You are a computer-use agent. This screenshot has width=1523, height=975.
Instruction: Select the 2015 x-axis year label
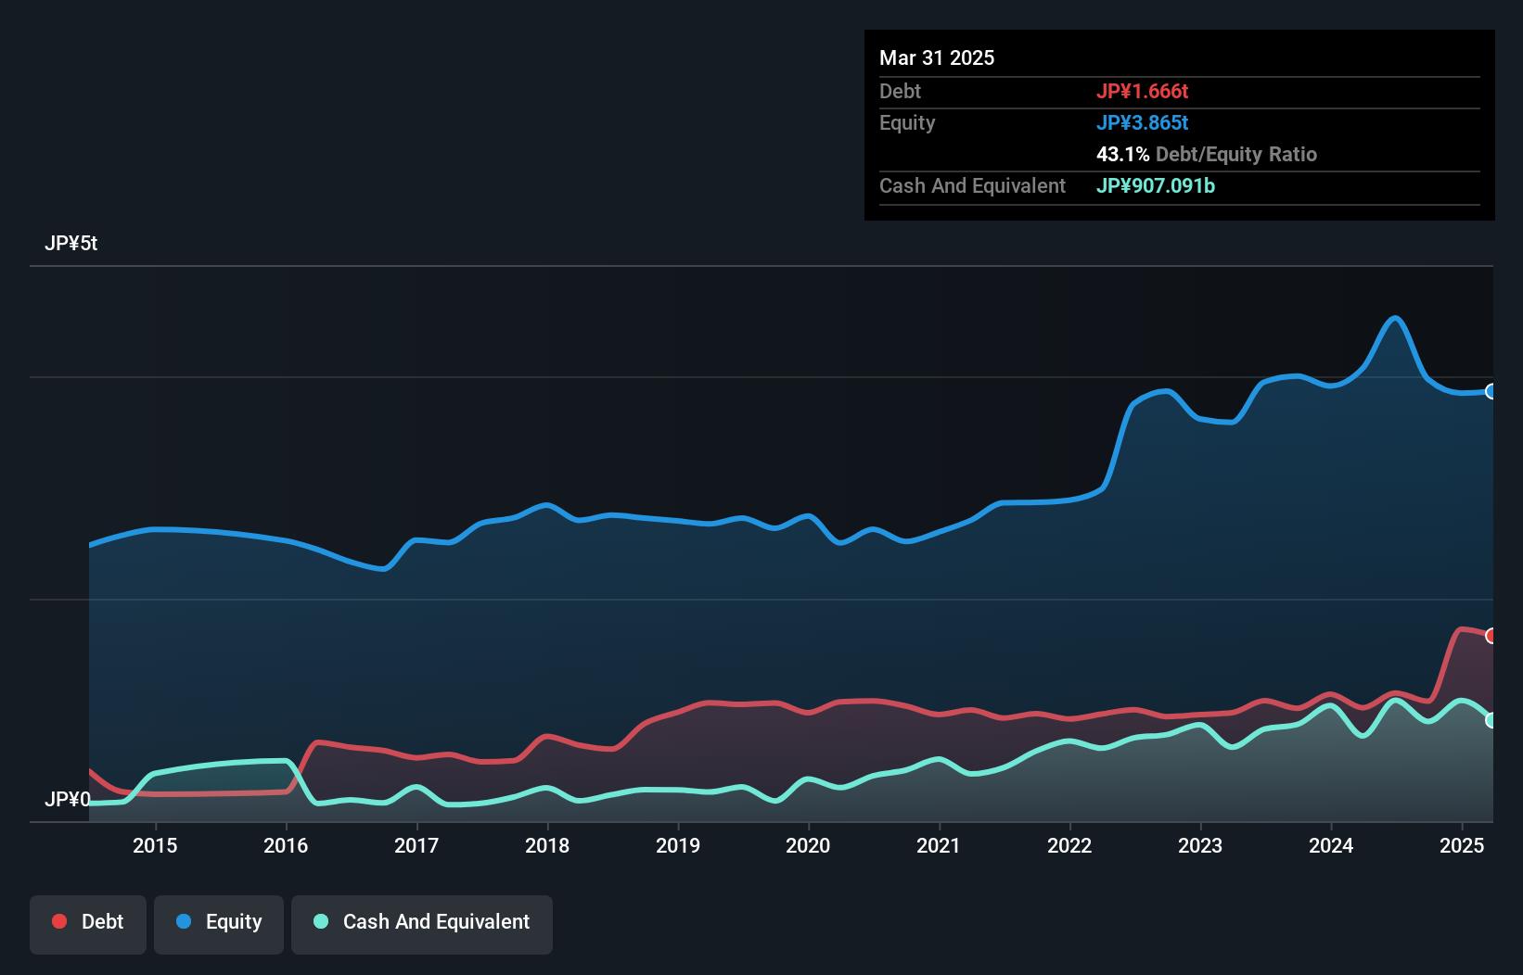pos(155,845)
